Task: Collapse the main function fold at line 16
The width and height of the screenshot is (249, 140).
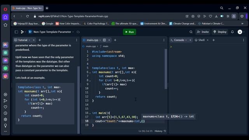Action: pyautogui.click(x=90, y=113)
